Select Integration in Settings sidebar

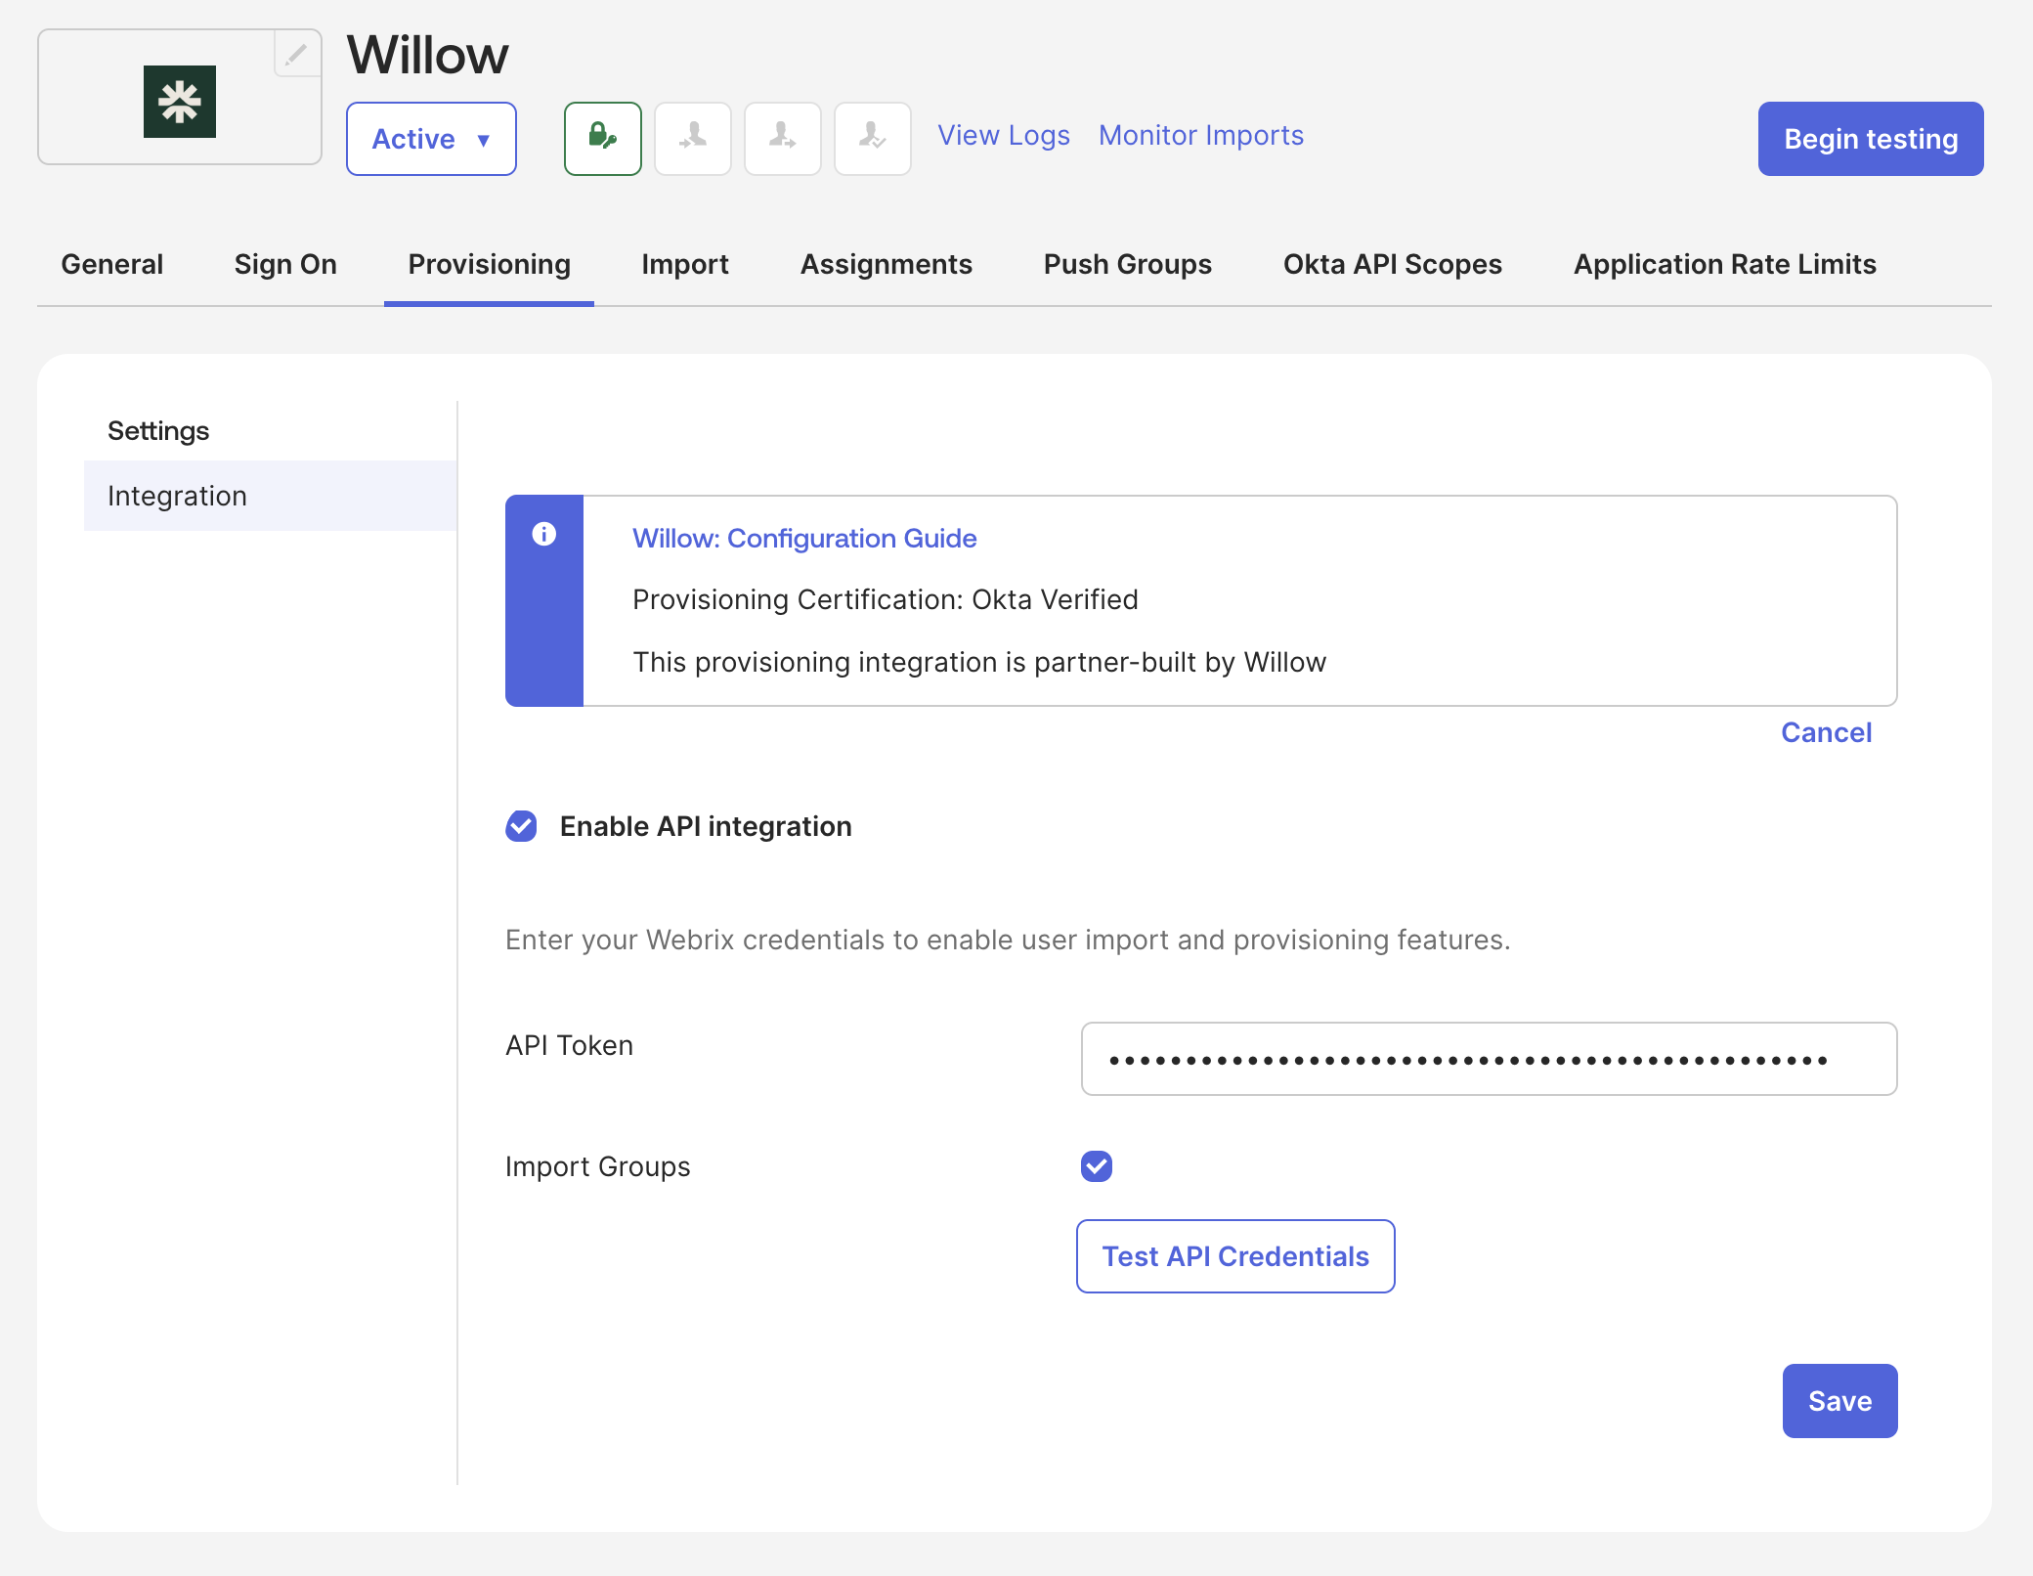pos(271,496)
